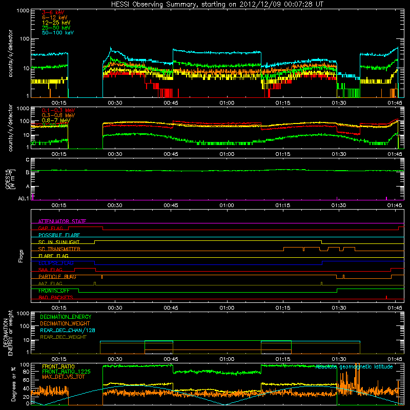
Task: Select the ATTENUATOR_STATE flag label
Action: (x=62, y=221)
